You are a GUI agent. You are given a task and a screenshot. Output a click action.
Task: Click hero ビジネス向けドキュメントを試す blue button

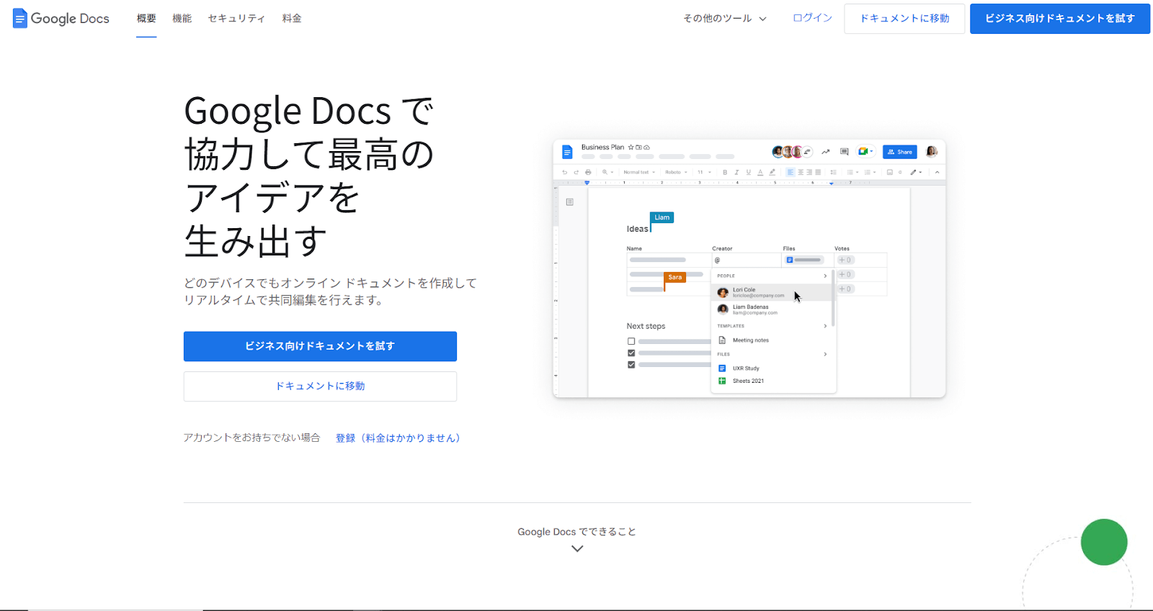tap(320, 346)
